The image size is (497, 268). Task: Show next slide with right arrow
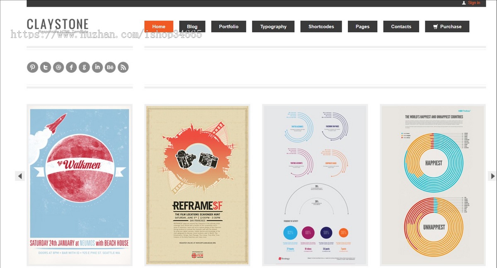(492, 176)
